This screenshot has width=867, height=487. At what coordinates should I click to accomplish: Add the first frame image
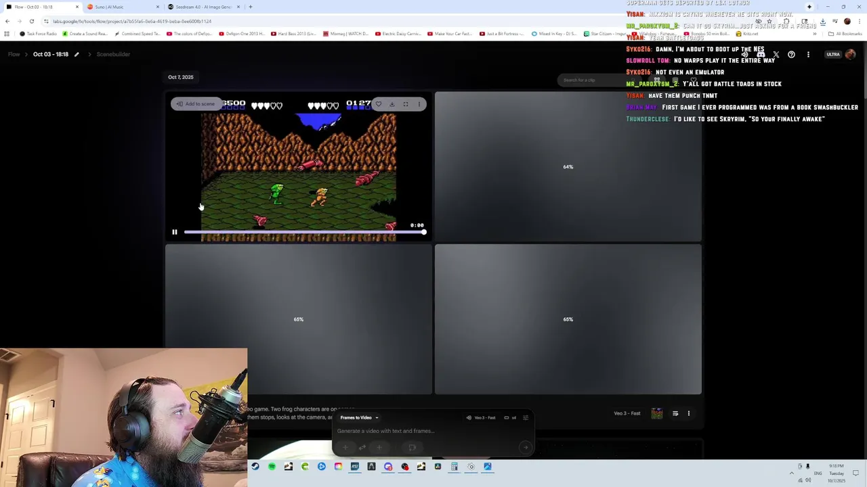tap(345, 447)
